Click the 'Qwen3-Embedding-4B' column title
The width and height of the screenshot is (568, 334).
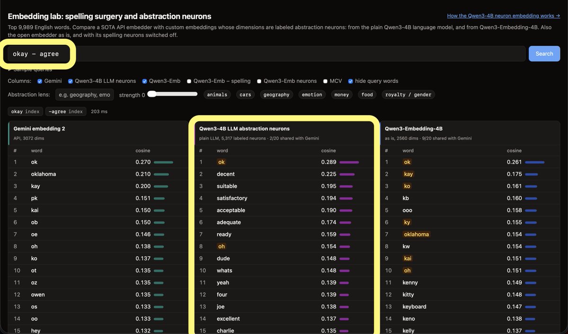(x=414, y=128)
